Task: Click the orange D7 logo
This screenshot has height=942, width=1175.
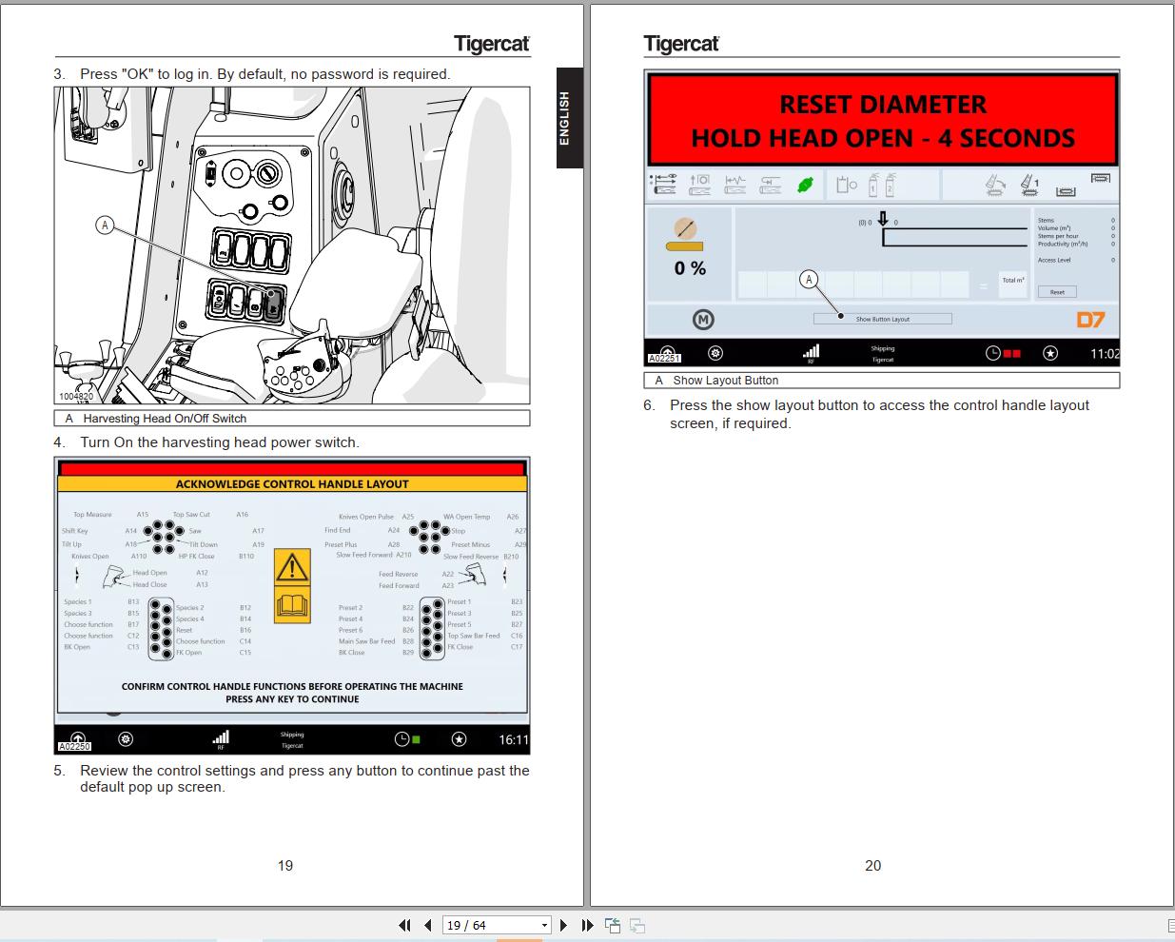Action: (x=1090, y=320)
